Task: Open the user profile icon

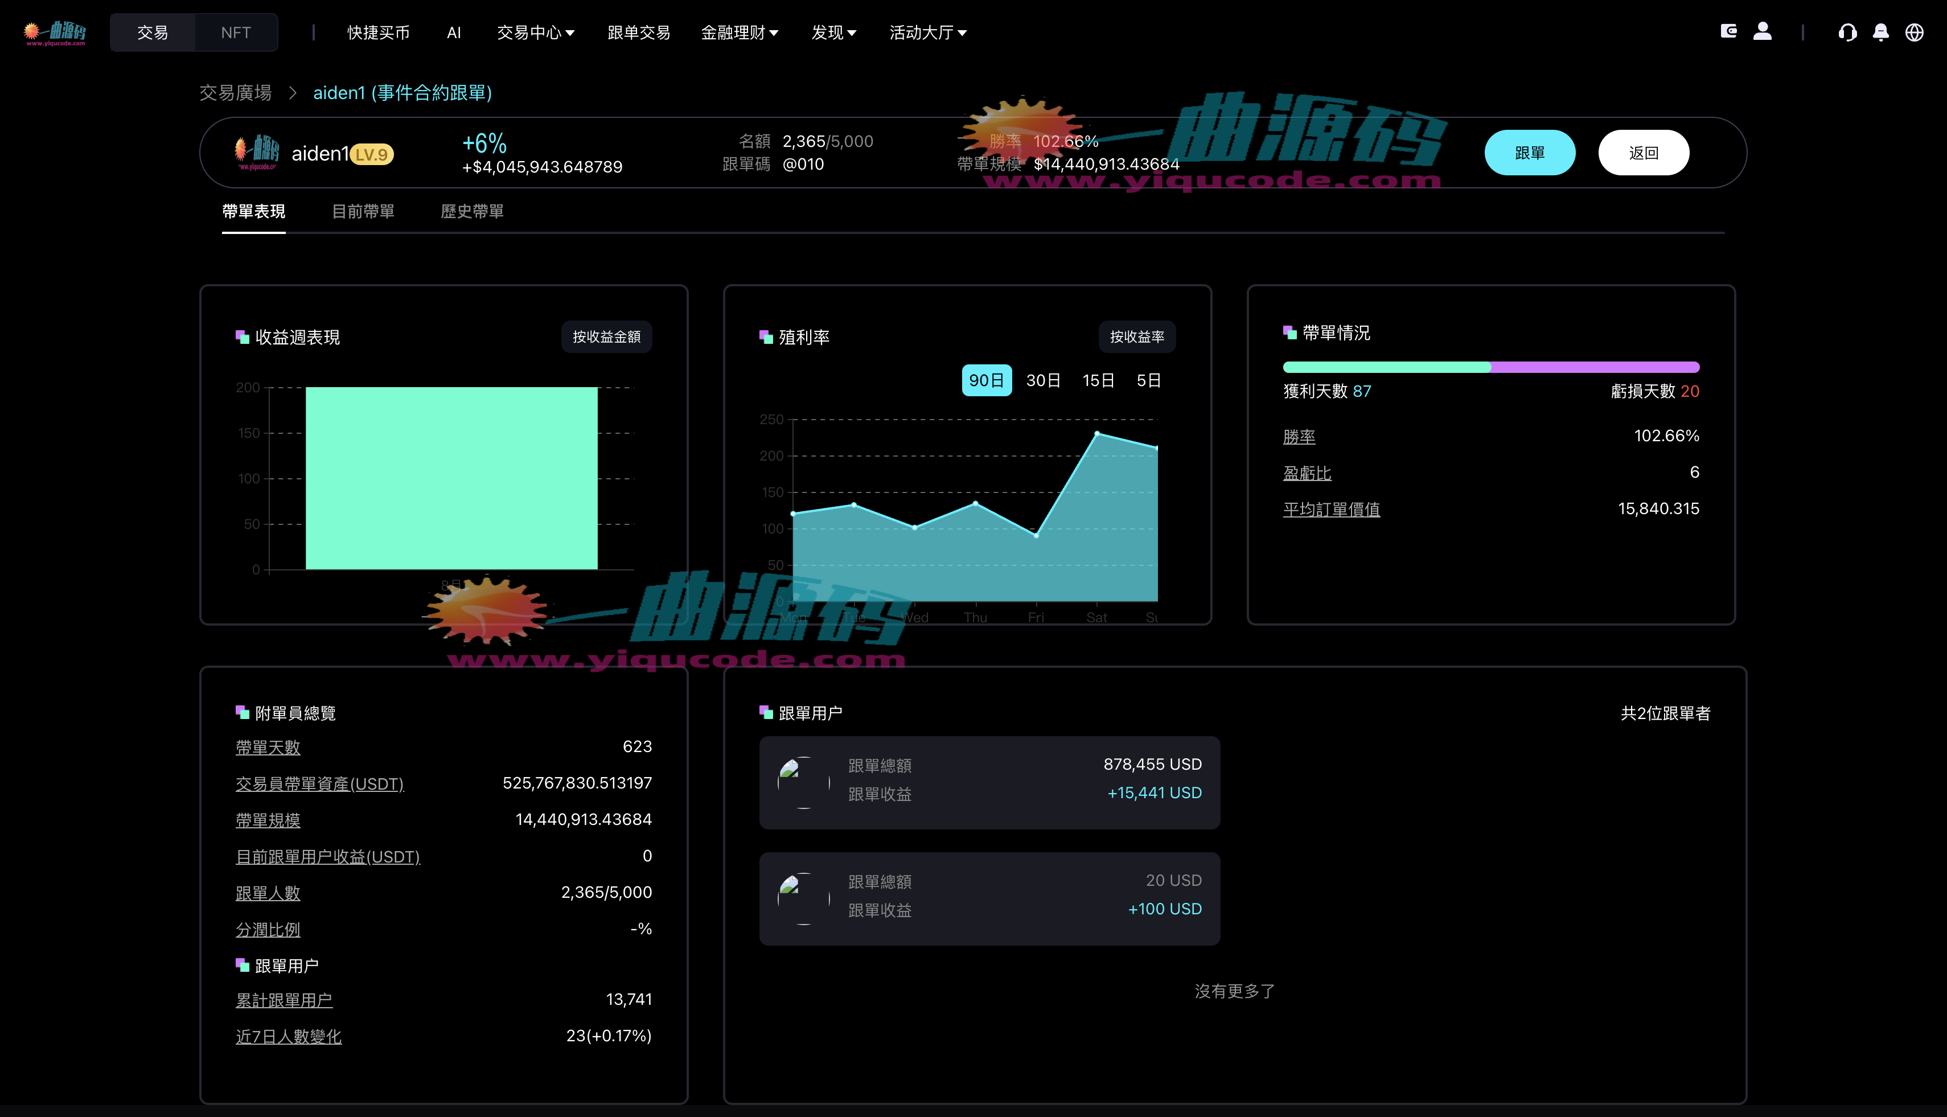Action: 1763,31
